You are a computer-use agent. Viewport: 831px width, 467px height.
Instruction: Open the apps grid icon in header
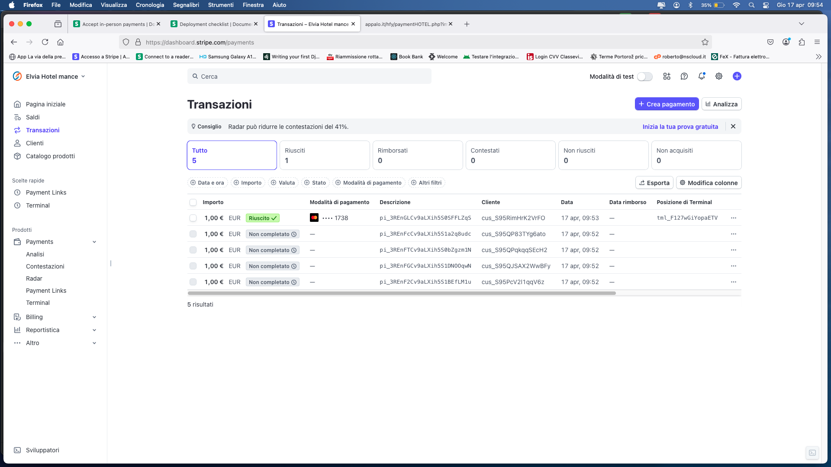667,76
